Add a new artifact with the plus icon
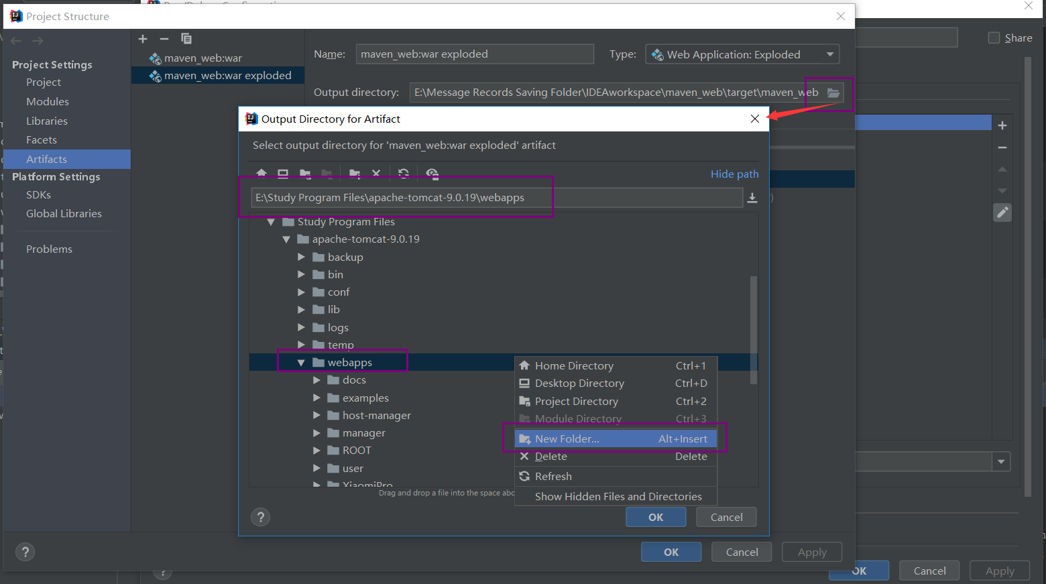Image resolution: width=1046 pixels, height=584 pixels. pyautogui.click(x=142, y=38)
